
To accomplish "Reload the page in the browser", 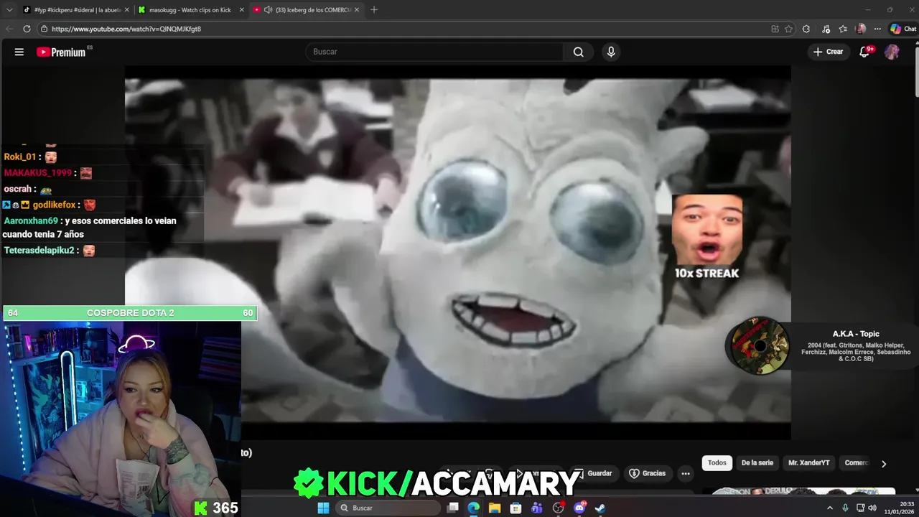I will [27, 29].
